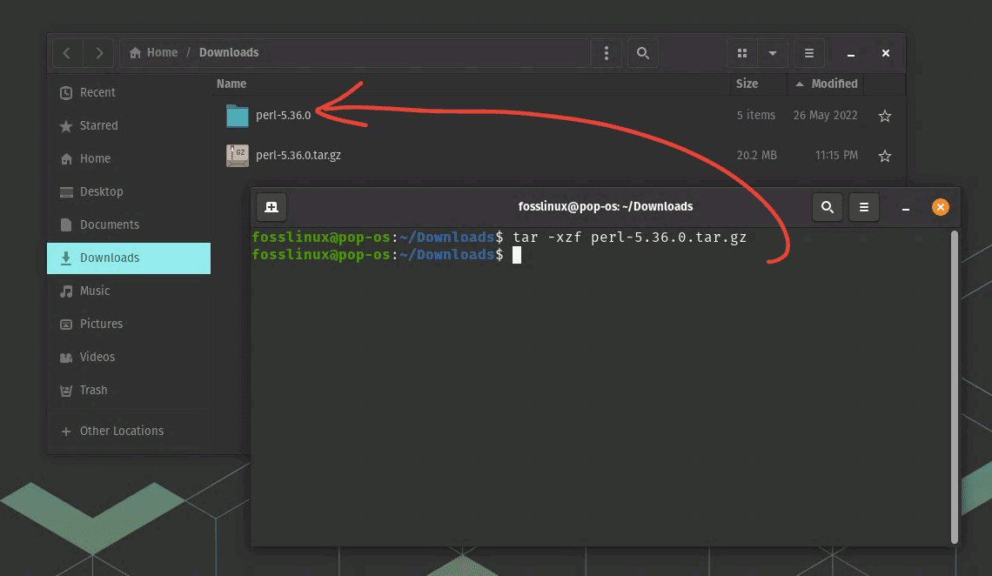
Task: Click the perl-5.36.0.tar.gz file name
Action: coord(298,156)
